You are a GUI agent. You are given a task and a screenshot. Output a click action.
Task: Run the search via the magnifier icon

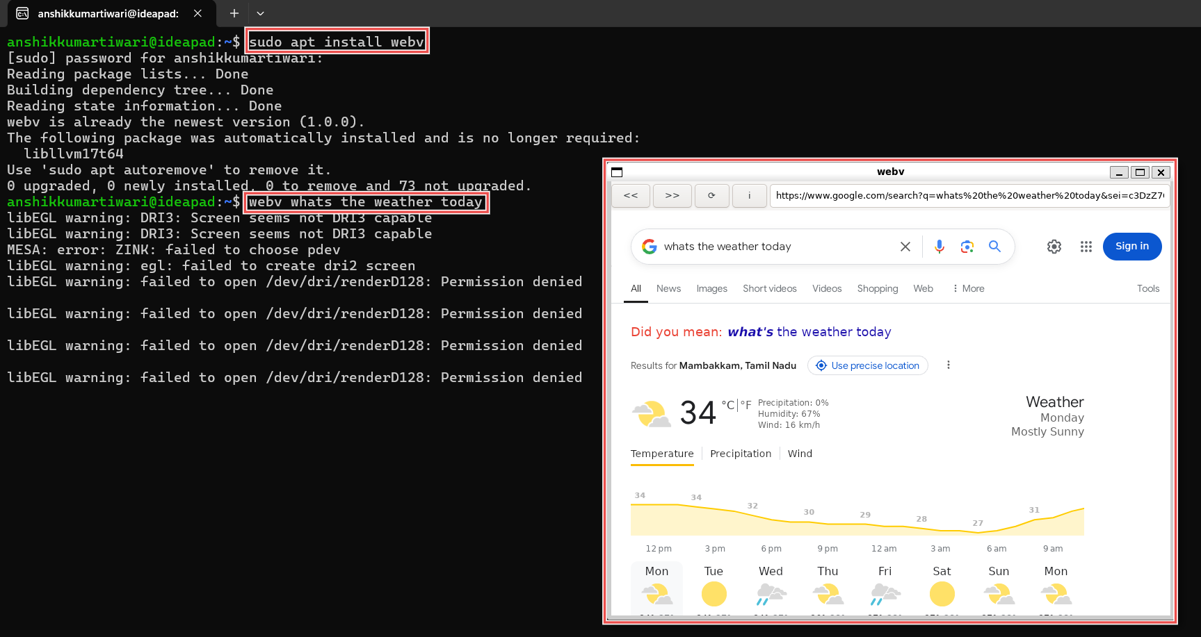point(994,246)
